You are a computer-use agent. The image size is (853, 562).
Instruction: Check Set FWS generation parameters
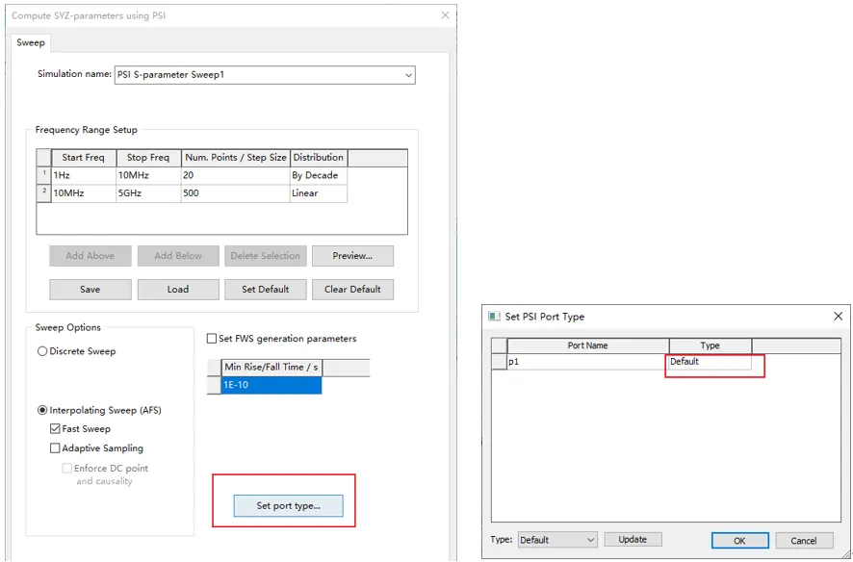[x=212, y=339]
